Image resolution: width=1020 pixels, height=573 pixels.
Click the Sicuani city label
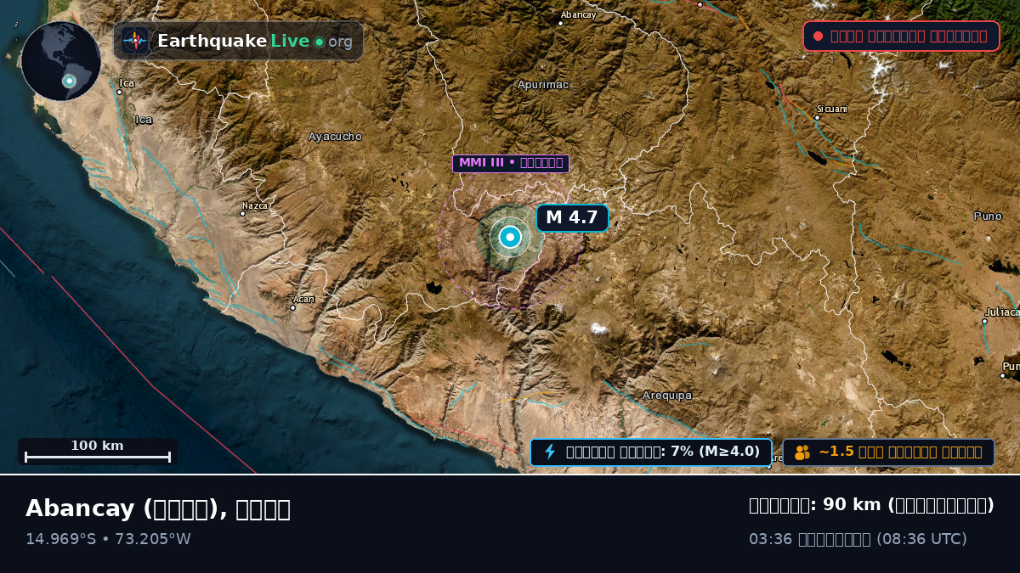pos(832,109)
